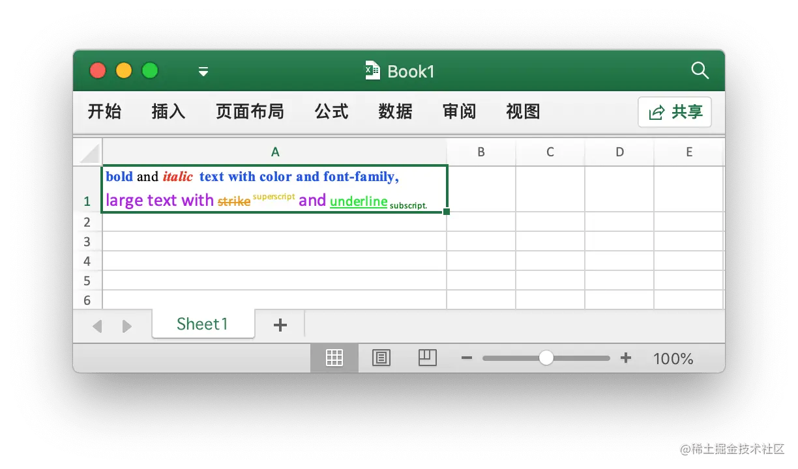Click the 共享 share button
The height and width of the screenshot is (469, 798).
click(x=675, y=112)
